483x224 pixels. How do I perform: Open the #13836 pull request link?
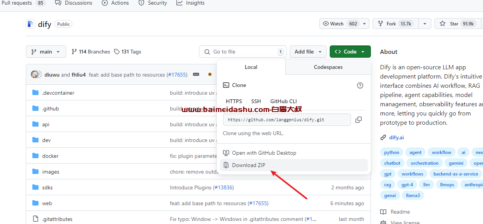pos(223,187)
